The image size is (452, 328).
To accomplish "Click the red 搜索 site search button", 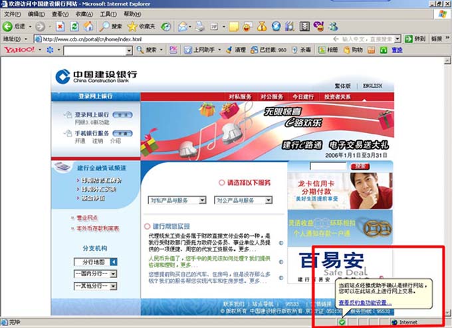I will coord(360,166).
